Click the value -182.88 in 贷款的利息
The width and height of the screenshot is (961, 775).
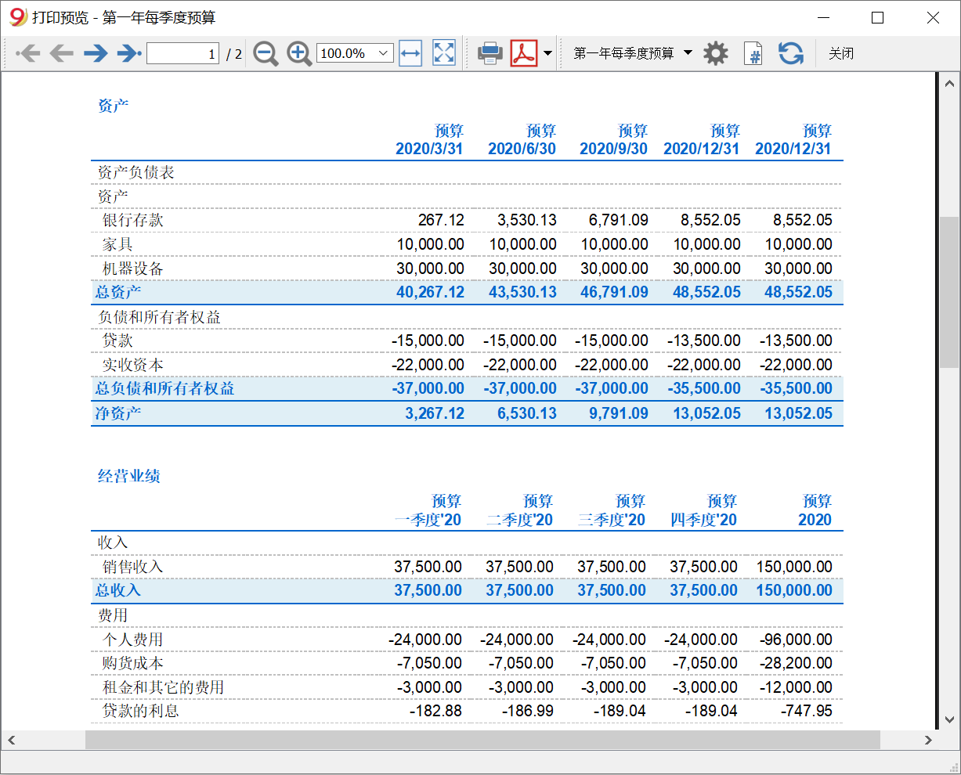point(435,711)
